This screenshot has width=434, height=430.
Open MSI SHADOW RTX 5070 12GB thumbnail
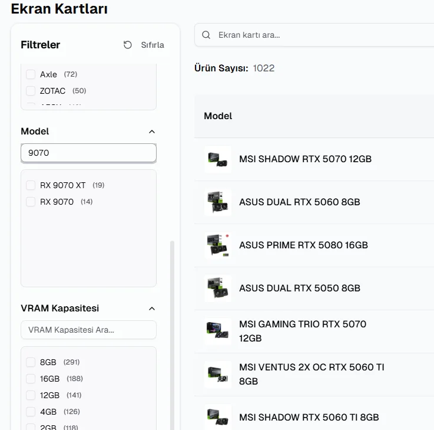[x=218, y=159]
